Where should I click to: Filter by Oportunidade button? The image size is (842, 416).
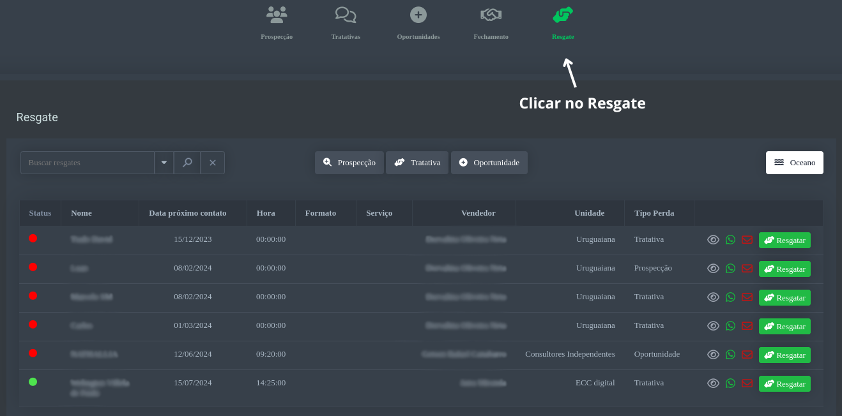click(x=489, y=163)
